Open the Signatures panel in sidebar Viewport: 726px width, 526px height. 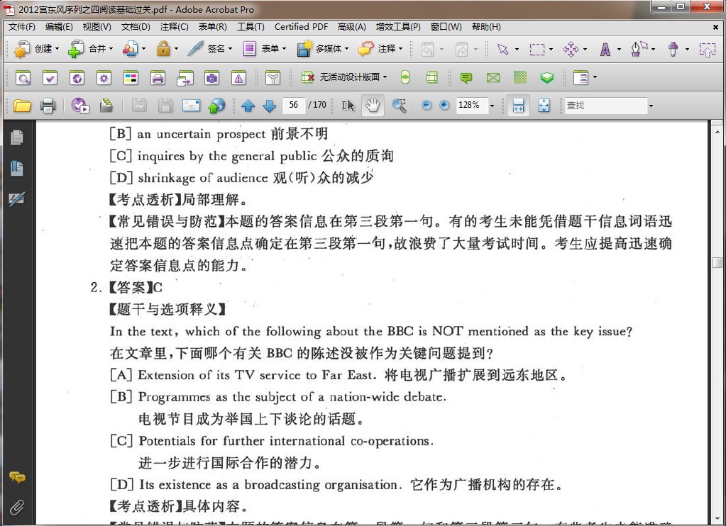[17, 199]
